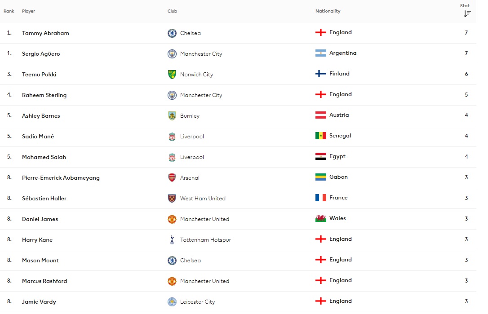The height and width of the screenshot is (314, 488).
Task: Click the Chelsea crest beside Tammy Abraham
Action: (x=172, y=33)
